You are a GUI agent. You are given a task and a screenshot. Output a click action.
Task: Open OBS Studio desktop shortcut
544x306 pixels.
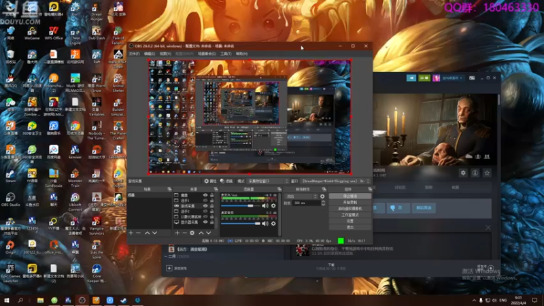click(x=10, y=200)
